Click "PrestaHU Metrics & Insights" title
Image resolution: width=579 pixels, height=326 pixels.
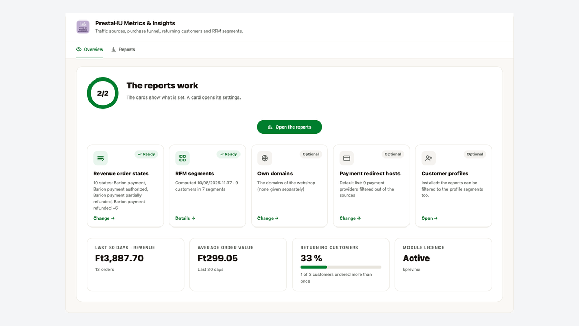tap(135, 23)
